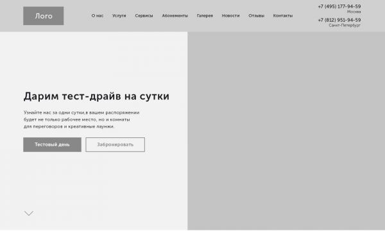Click the Москва city label
This screenshot has width=385, height=231.
[354, 12]
